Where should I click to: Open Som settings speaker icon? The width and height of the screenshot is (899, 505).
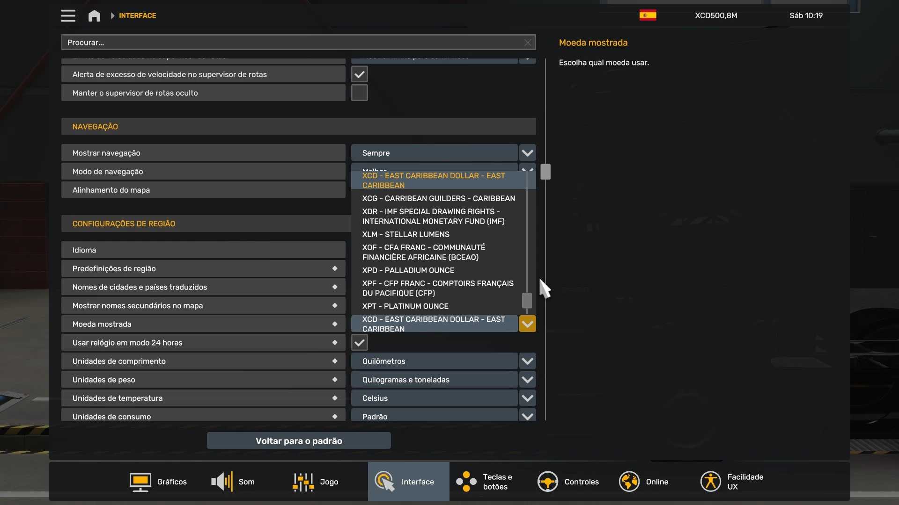coord(222,482)
